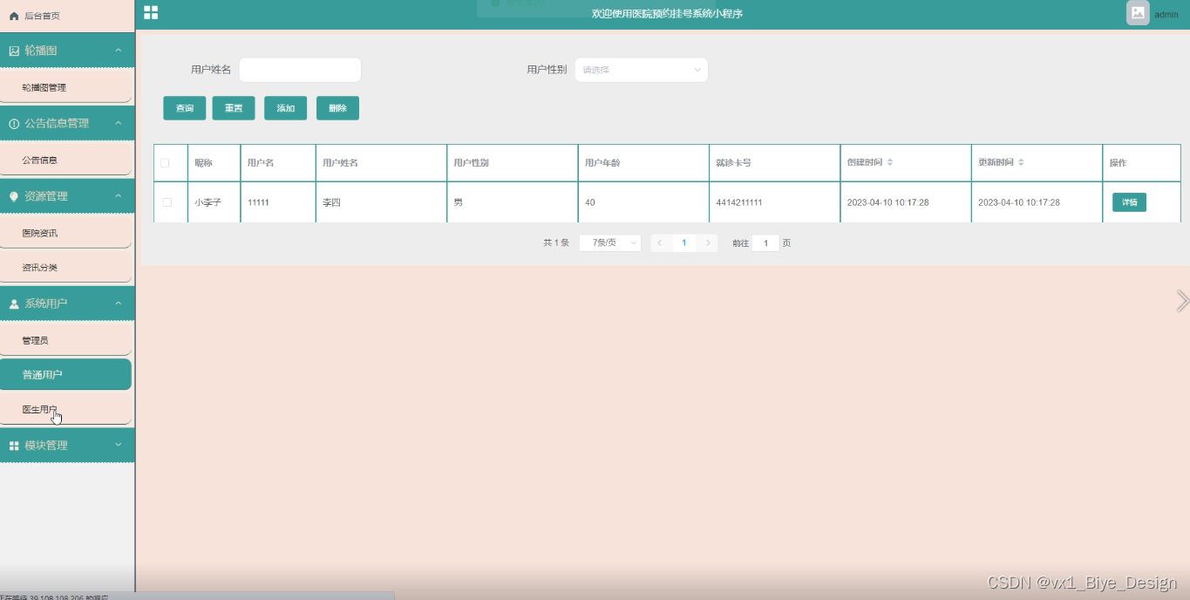This screenshot has height=600, width=1190.
Task: Open 详情 for user 李四
Action: pyautogui.click(x=1129, y=202)
